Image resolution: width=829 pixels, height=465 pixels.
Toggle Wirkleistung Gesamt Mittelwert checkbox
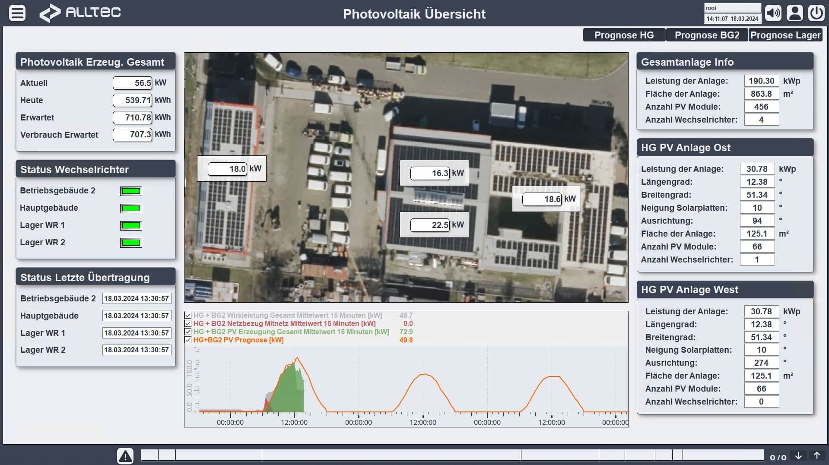(188, 316)
